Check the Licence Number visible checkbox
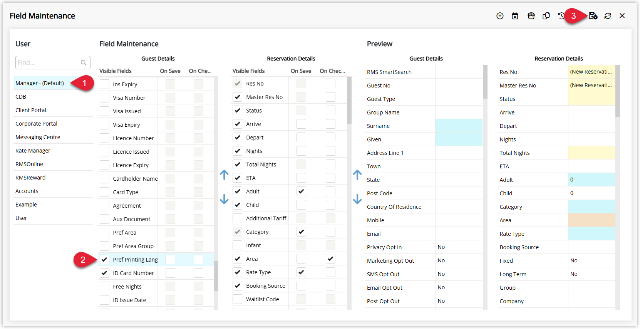Image resolution: width=640 pixels, height=329 pixels. [x=104, y=138]
